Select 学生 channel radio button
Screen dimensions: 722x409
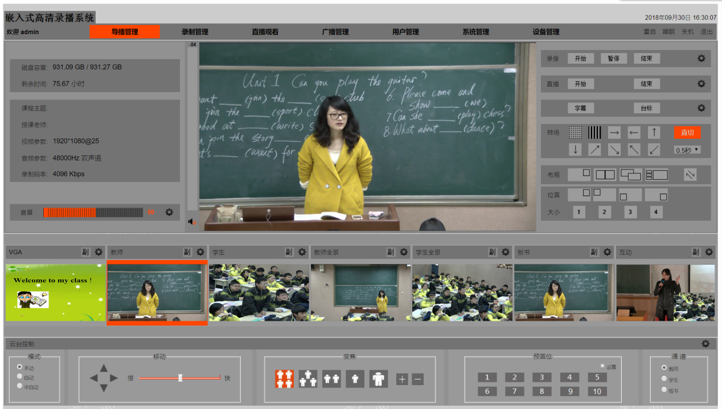tap(664, 379)
